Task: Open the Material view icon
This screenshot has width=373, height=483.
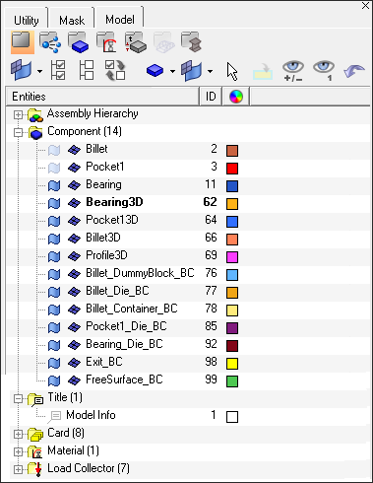Action: [106, 42]
